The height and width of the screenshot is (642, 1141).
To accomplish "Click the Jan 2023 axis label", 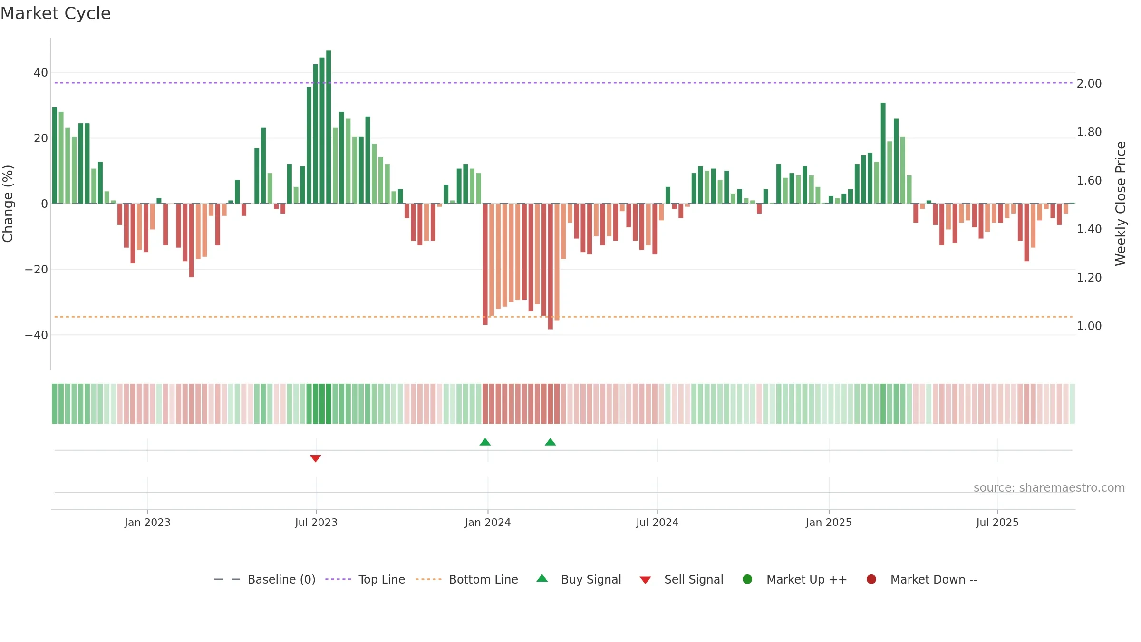I will point(147,522).
